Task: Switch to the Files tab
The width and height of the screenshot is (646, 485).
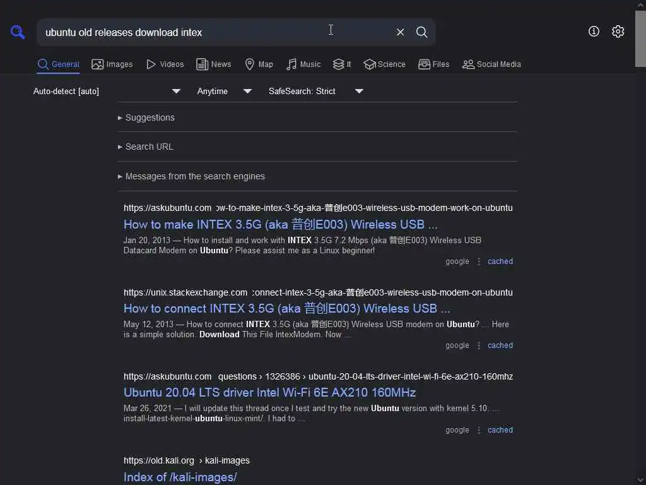Action: [434, 64]
